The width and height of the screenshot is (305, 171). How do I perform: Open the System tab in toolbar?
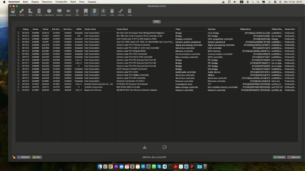coord(13,12)
